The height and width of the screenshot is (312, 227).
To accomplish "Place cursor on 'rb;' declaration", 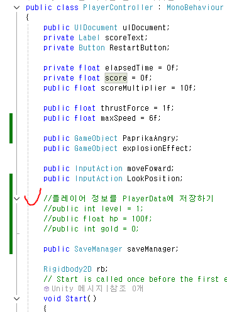I will click(102, 269).
